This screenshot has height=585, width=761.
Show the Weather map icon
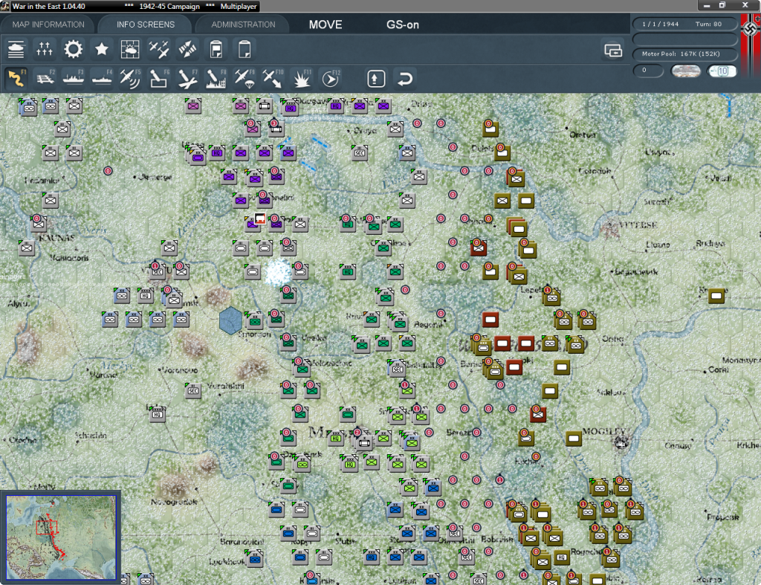point(129,49)
